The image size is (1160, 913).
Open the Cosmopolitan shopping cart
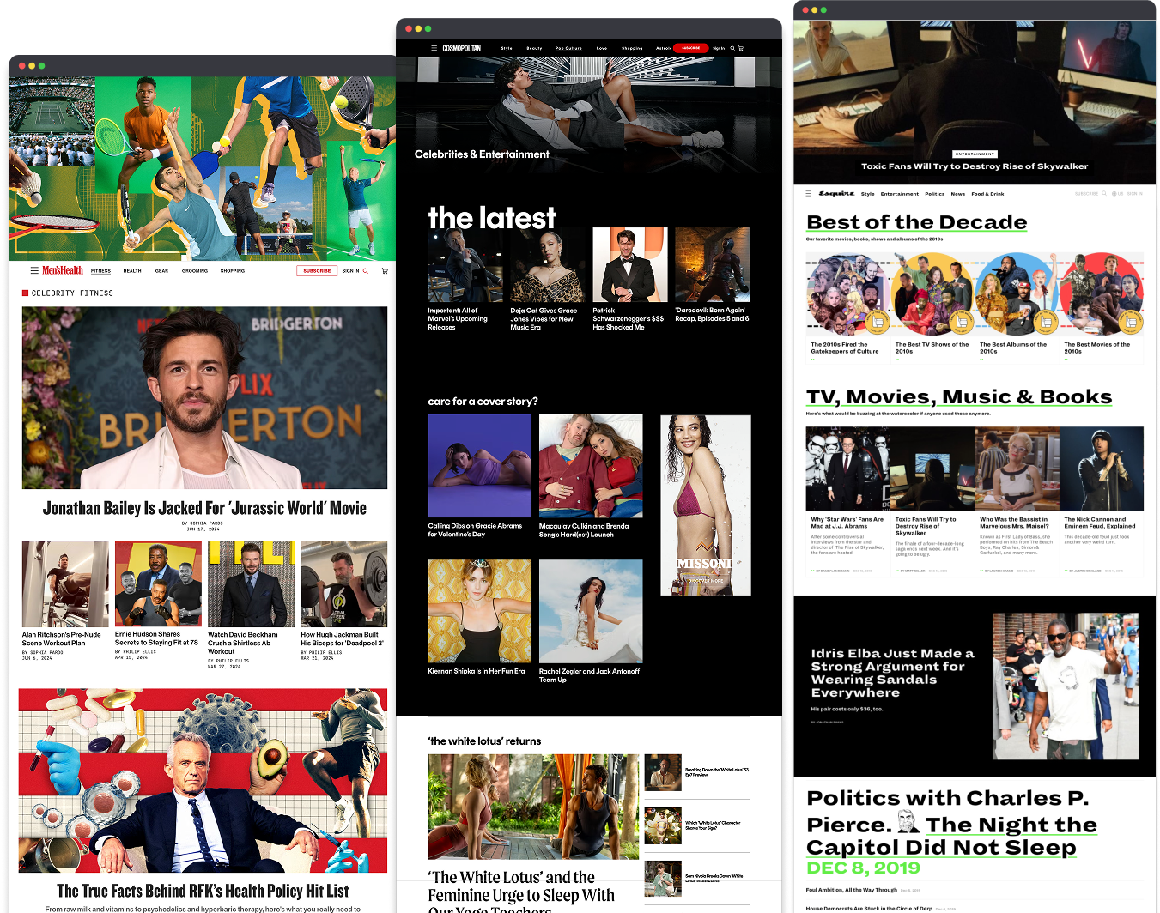(741, 48)
